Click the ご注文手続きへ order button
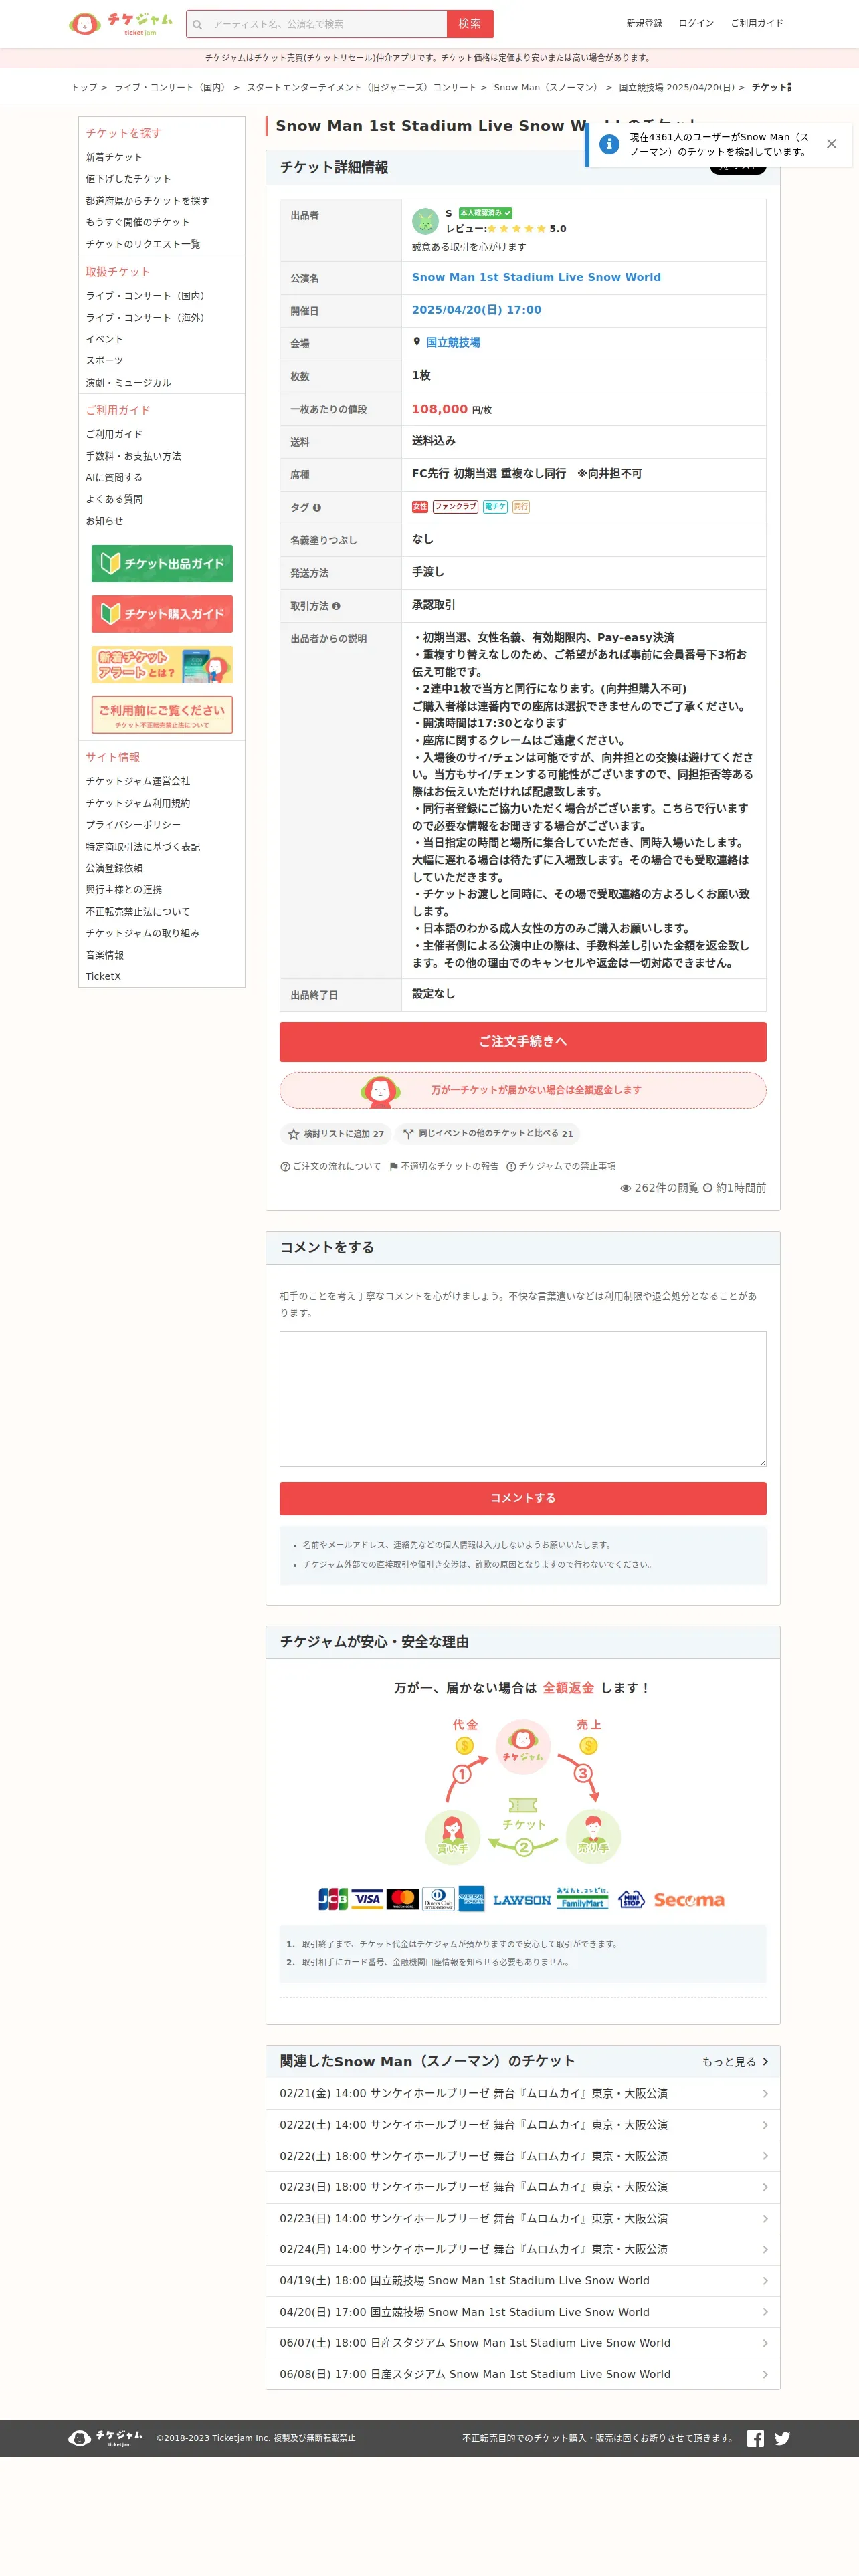This screenshot has width=859, height=2576. 523,1041
